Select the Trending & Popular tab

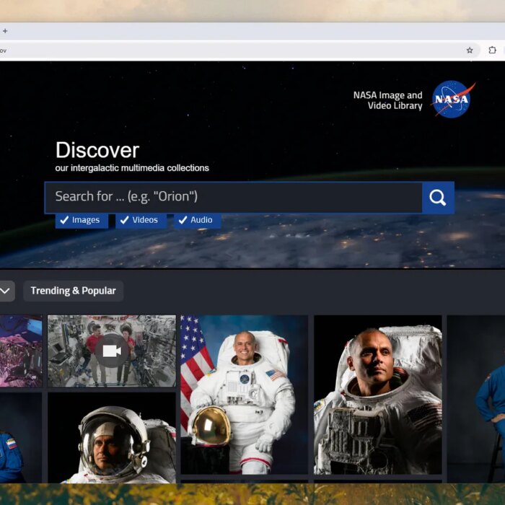73,291
